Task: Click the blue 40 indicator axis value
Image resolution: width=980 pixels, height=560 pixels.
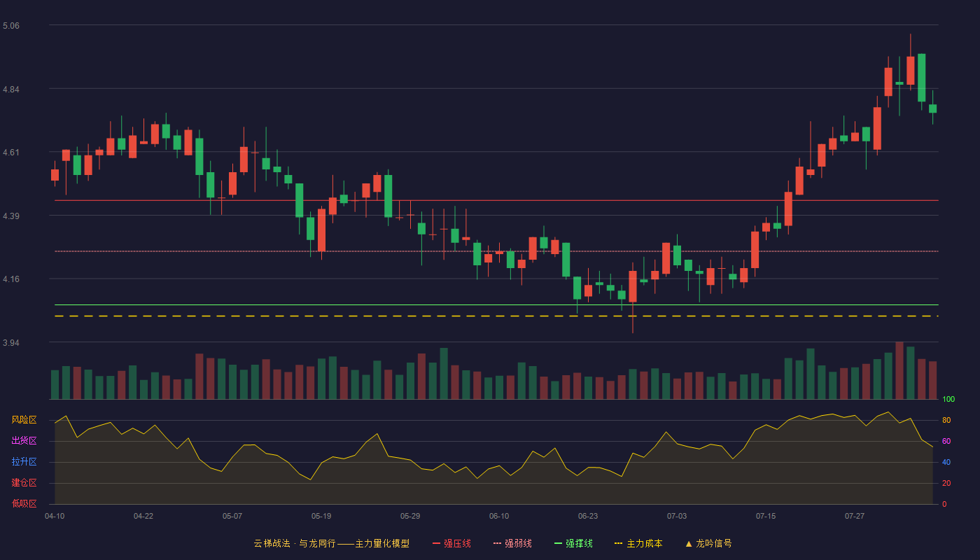Action: [946, 462]
